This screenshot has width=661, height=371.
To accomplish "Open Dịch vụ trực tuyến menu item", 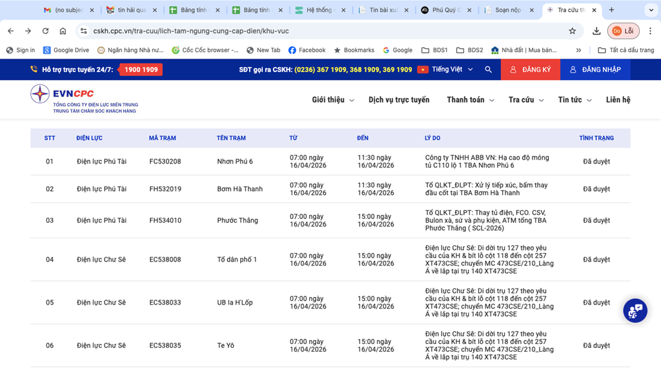I will (x=398, y=100).
